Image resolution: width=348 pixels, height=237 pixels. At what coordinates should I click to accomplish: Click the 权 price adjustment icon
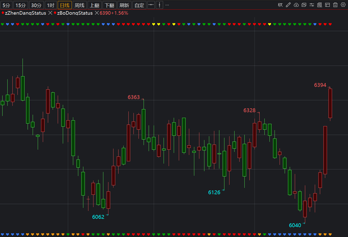point(280,5)
